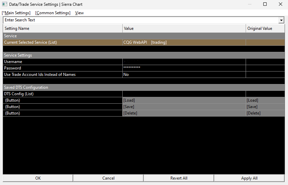Click the Revert All button
This screenshot has width=288, height=185.
(179, 178)
